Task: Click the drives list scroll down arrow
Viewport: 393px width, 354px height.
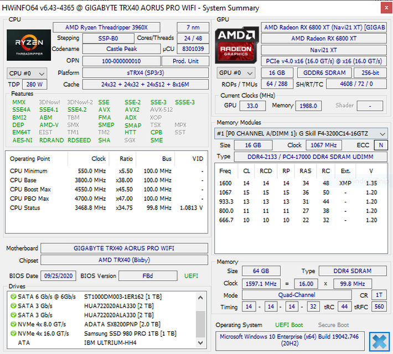Action: click(x=200, y=342)
